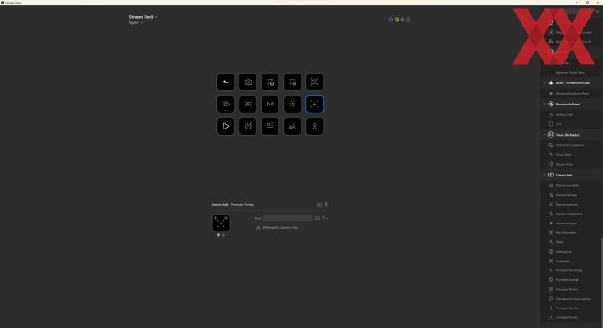Open settings gear in top toolbar

point(403,20)
